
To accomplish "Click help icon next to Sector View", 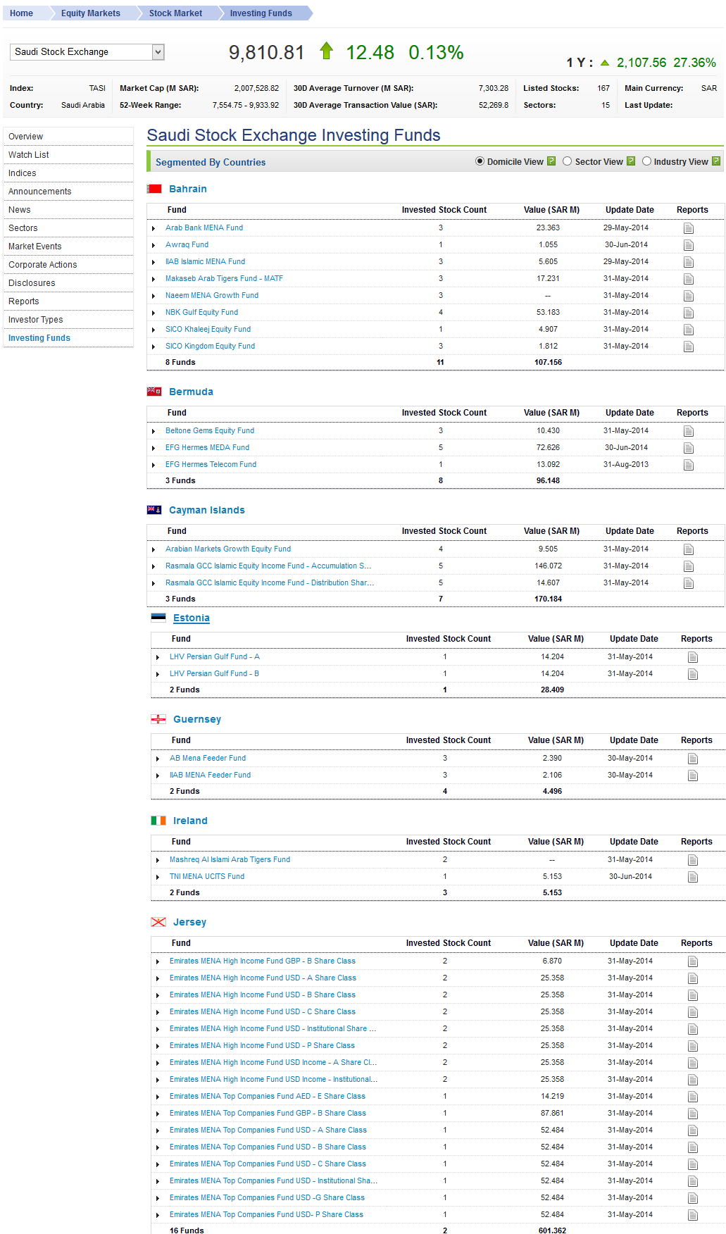I will click(x=631, y=161).
